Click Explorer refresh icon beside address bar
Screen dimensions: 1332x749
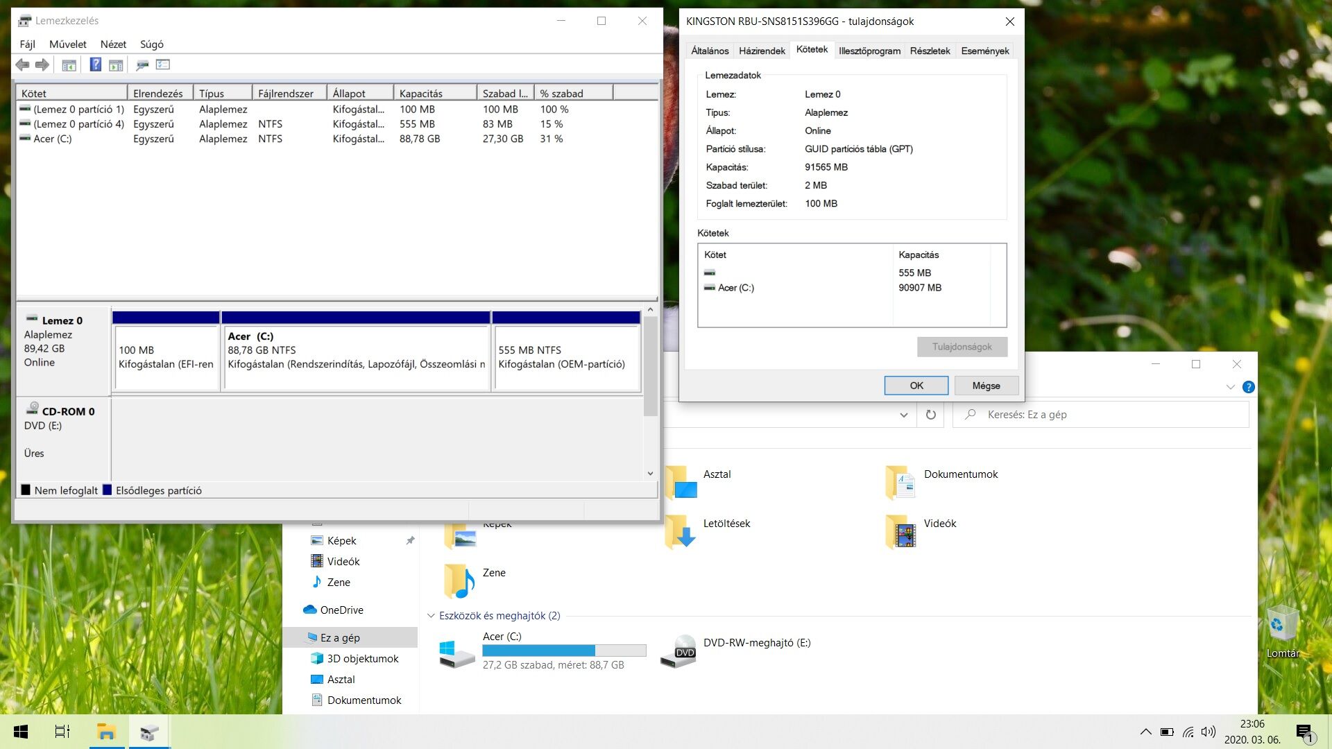931,415
